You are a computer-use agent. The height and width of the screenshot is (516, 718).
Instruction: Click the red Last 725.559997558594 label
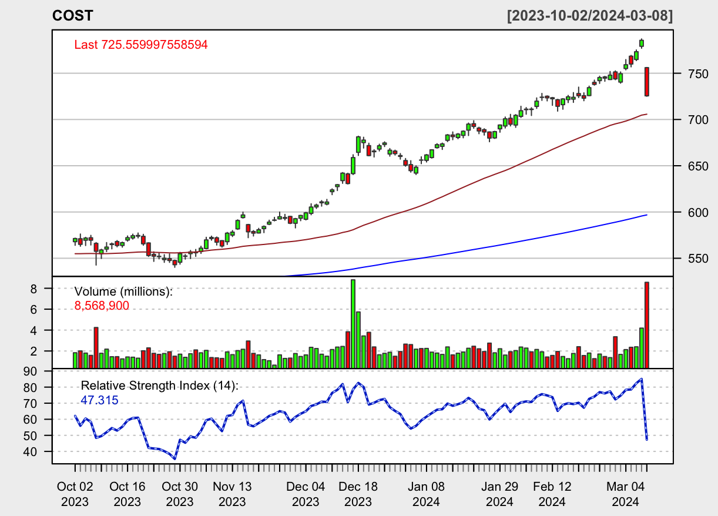pos(141,45)
